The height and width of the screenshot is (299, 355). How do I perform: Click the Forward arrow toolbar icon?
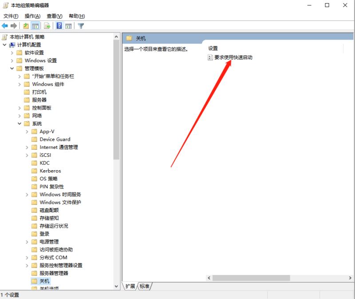pyautogui.click(x=14, y=26)
